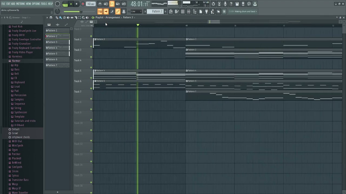Click the save project floppy icon
The height and width of the screenshot is (194, 346).
pos(237,4)
